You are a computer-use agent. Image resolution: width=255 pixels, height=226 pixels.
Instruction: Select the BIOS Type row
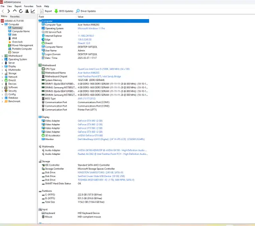click(x=94, y=99)
